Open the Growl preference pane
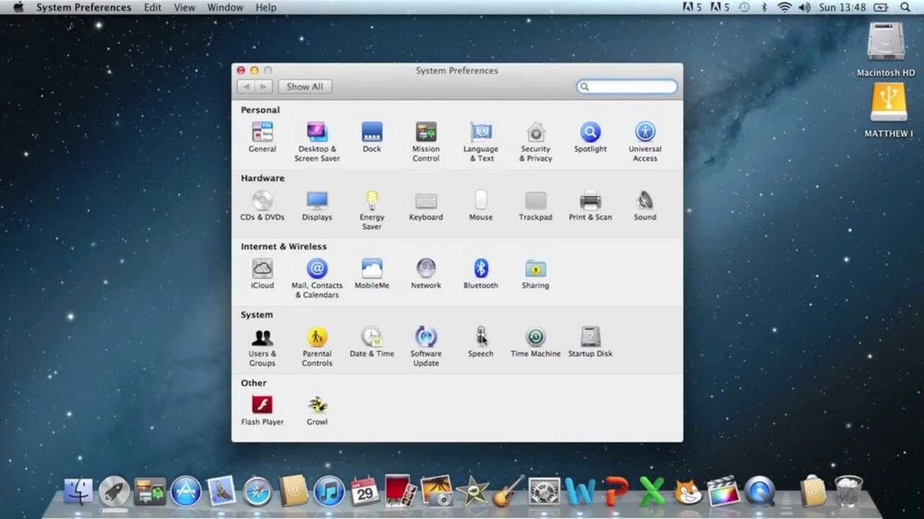924x519 pixels. coord(317,410)
